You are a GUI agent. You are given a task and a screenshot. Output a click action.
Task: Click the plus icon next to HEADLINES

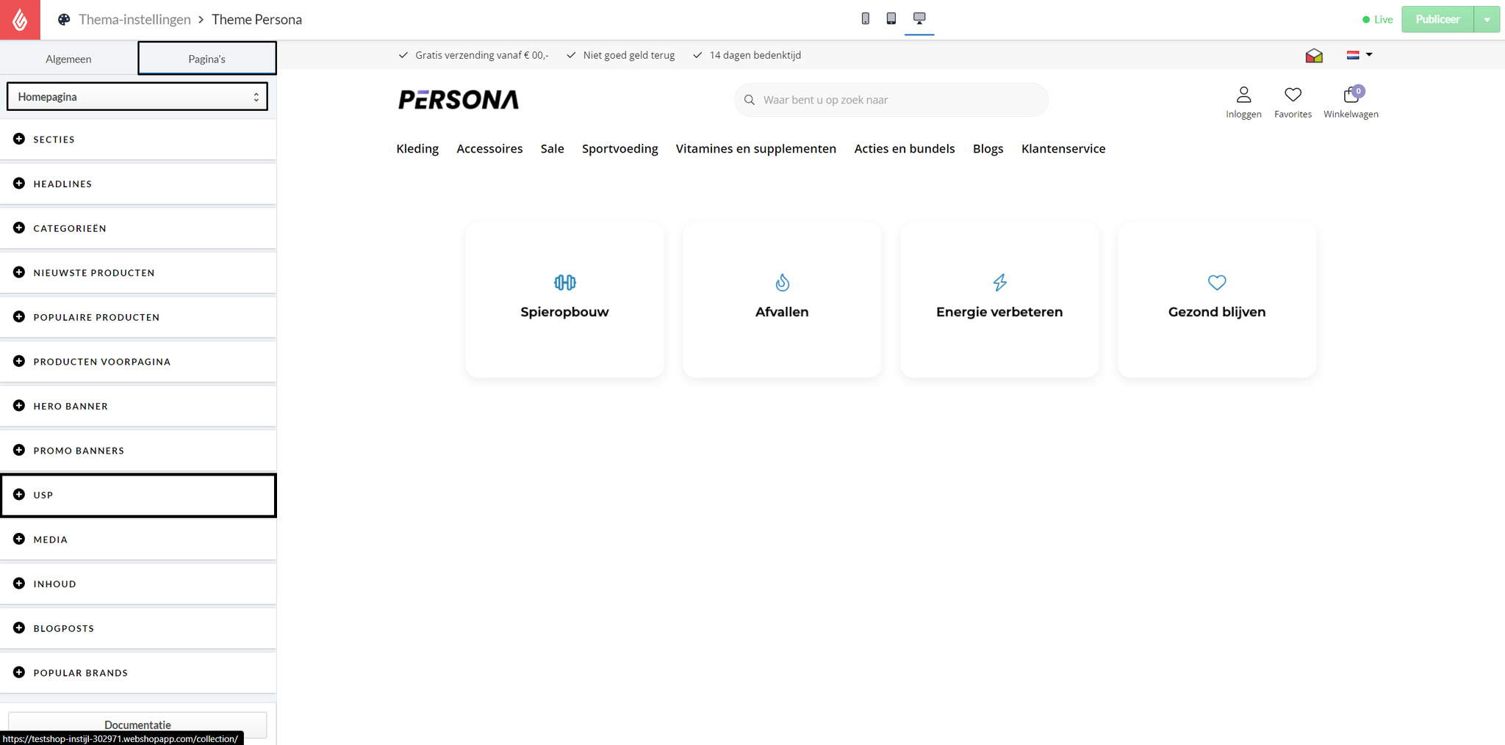click(x=19, y=183)
